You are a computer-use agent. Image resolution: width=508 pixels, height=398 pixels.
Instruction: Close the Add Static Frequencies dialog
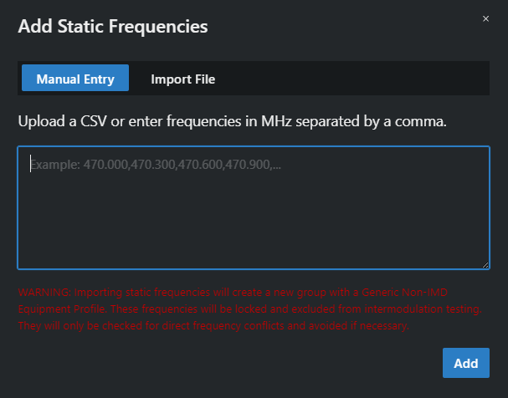(485, 18)
